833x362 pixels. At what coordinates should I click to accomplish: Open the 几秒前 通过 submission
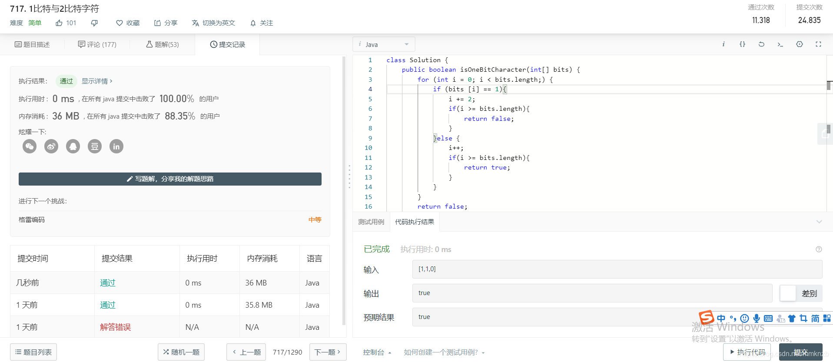[x=108, y=283]
